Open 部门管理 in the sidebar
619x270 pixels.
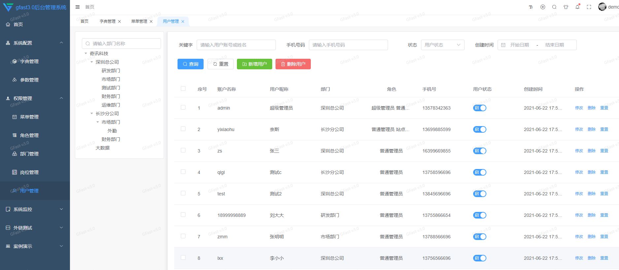[x=35, y=154]
